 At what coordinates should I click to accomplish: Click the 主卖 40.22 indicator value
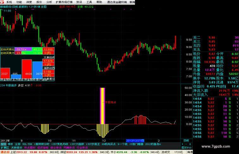[x=85, y=7]
